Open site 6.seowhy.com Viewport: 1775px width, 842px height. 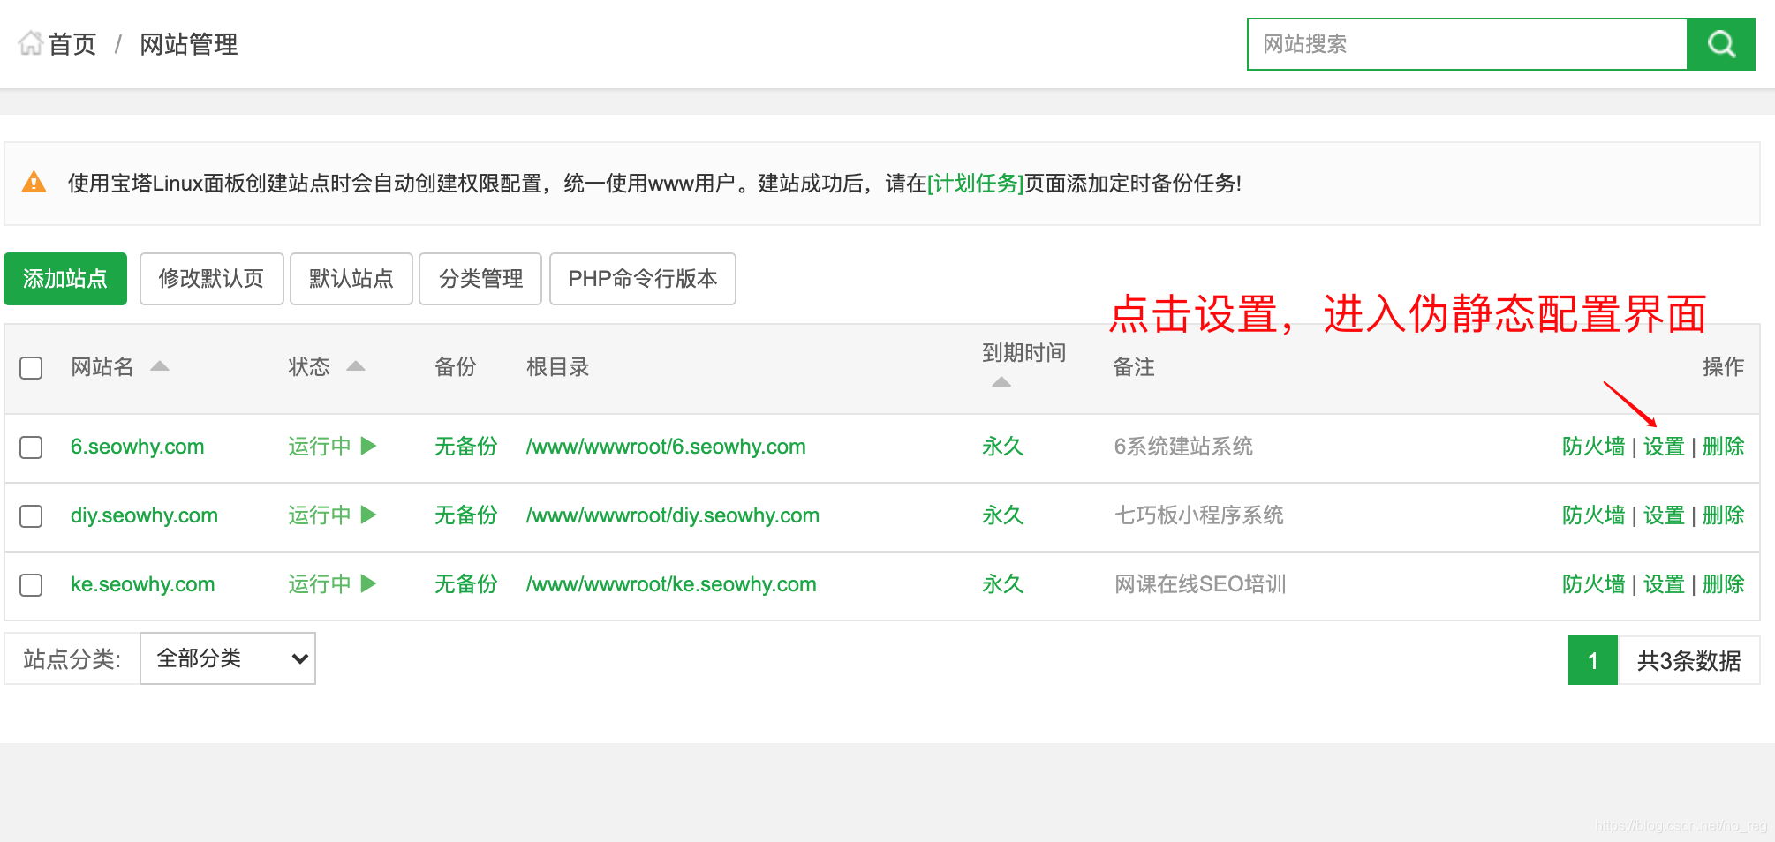137,447
